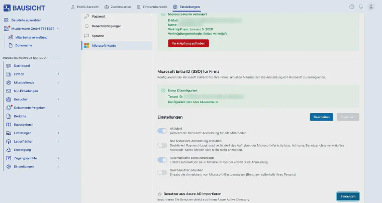382x203 pixels.
Task: Expand the Besucher submenu chevron
Action: point(58,99)
